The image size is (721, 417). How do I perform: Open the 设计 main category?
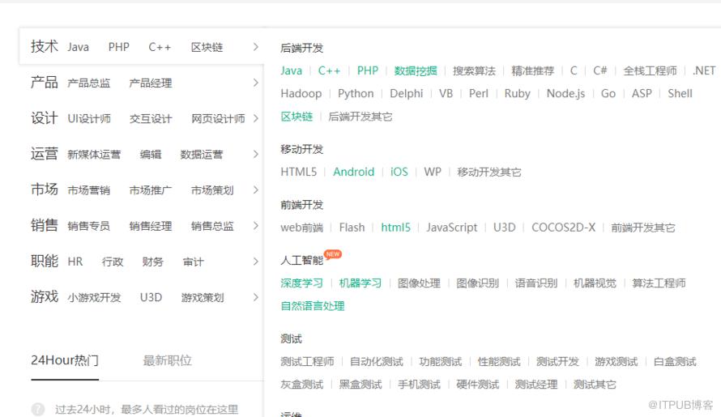pyautogui.click(x=44, y=118)
